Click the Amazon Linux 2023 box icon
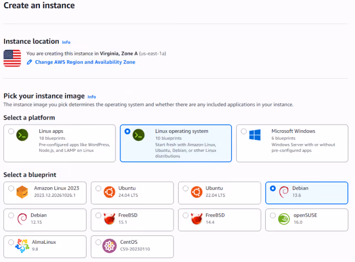Image resolution: width=355 pixels, height=262 pixels. [22, 192]
